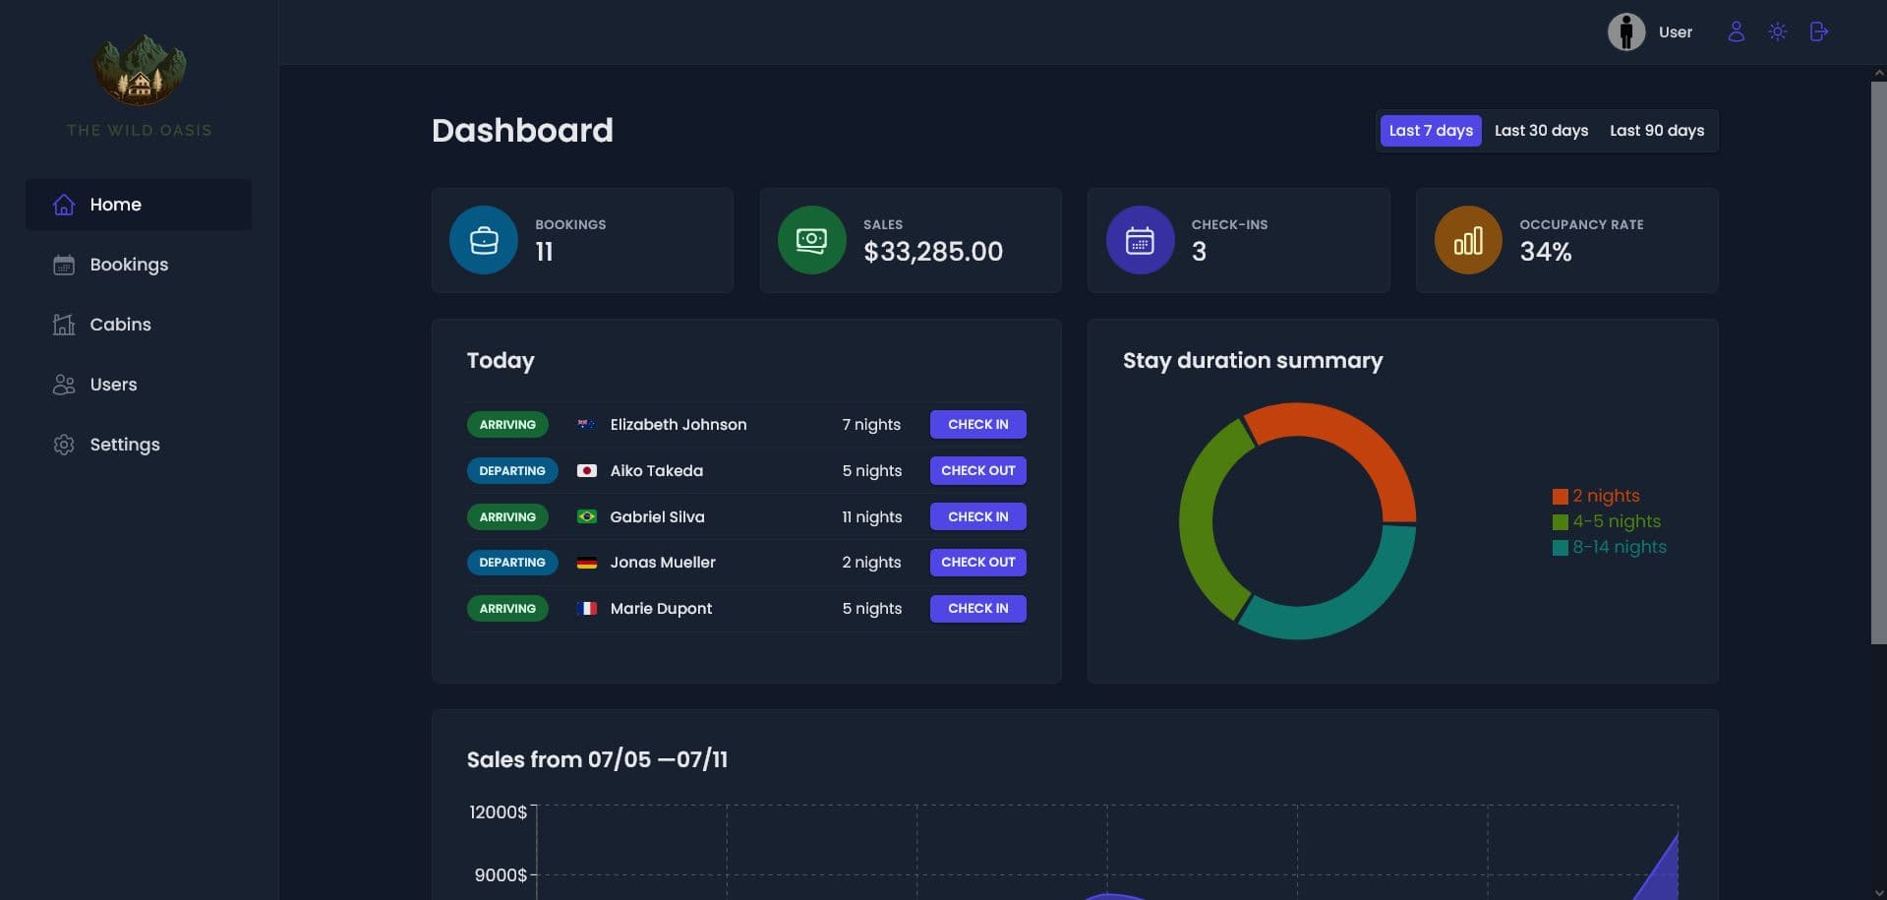The width and height of the screenshot is (1887, 900).
Task: Check in Marie Dupont
Action: point(978,609)
